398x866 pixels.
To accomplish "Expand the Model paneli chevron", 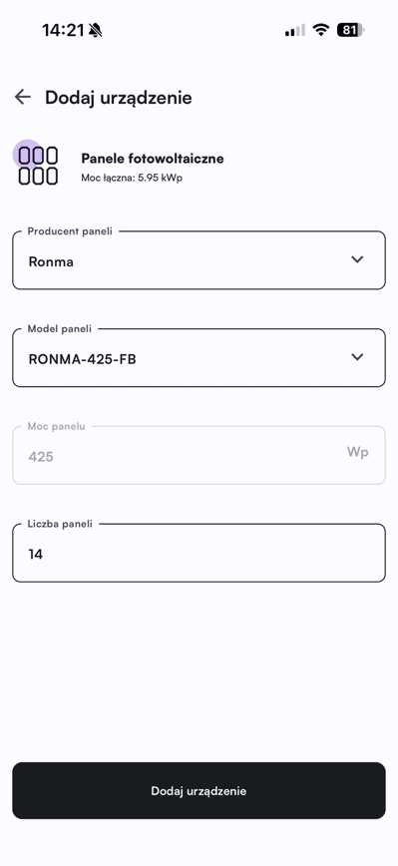I will 358,357.
